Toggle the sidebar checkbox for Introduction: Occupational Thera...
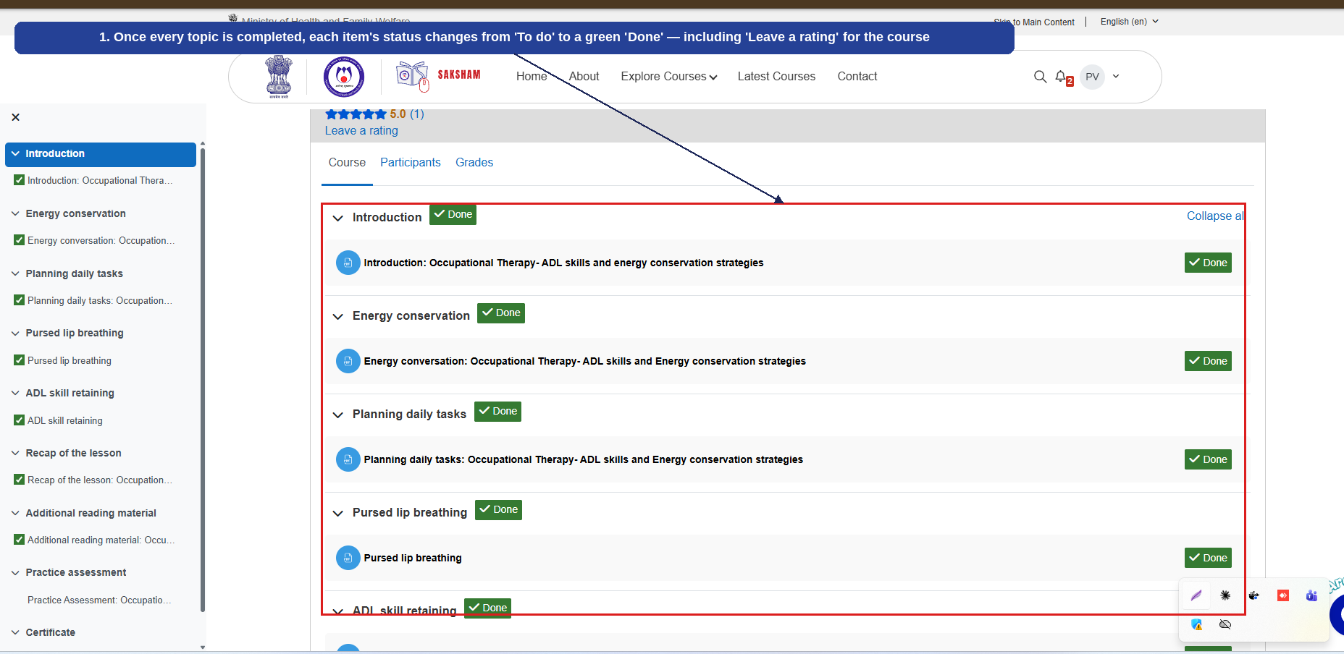The height and width of the screenshot is (654, 1344). point(20,180)
